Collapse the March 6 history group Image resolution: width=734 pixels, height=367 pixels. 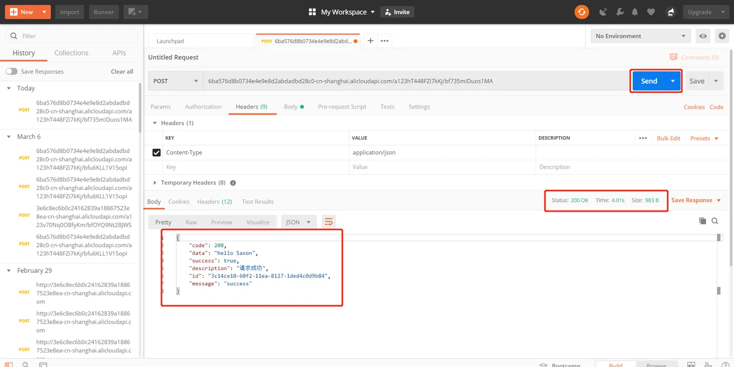click(9, 137)
